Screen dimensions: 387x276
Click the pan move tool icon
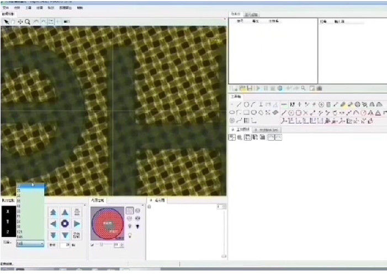pos(20,21)
